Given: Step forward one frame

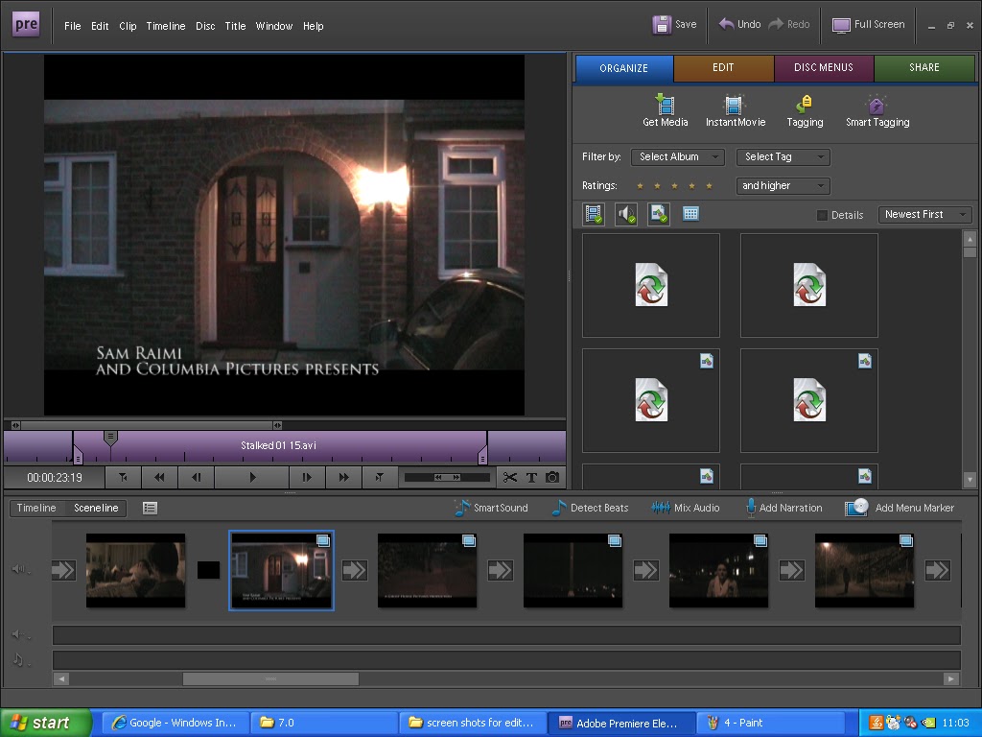Looking at the screenshot, I should [x=307, y=478].
